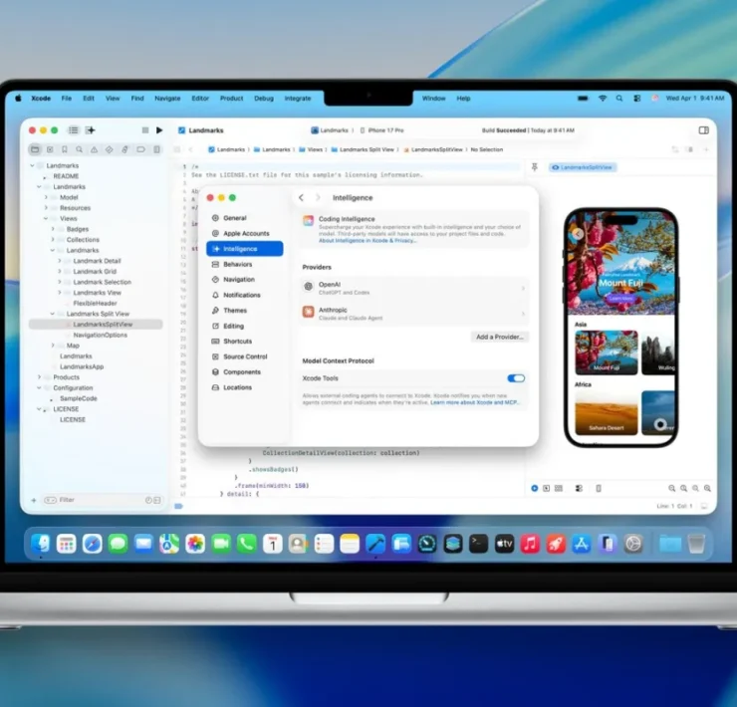Collapse the Landmarks root project
737x707 pixels.
(x=33, y=165)
